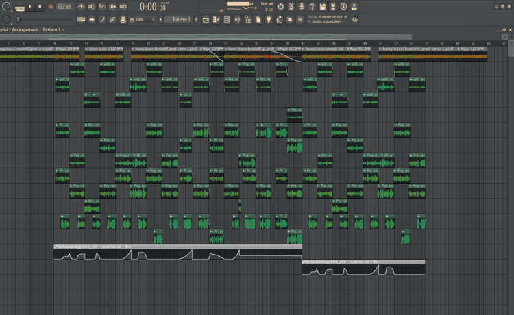Click the pointing hand toolbar icon
Image resolution: width=514 pixels, height=315 pixels.
pyautogui.click(x=290, y=20)
